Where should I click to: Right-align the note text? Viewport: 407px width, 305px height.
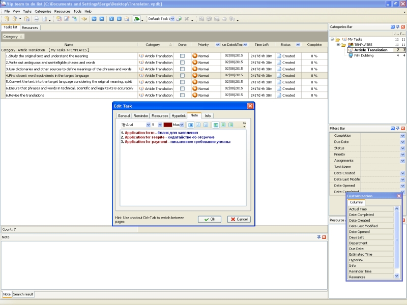coord(230,125)
